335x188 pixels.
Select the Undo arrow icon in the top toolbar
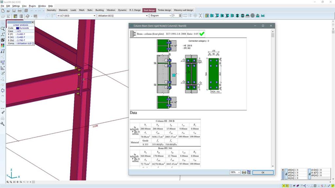click(32, 10)
